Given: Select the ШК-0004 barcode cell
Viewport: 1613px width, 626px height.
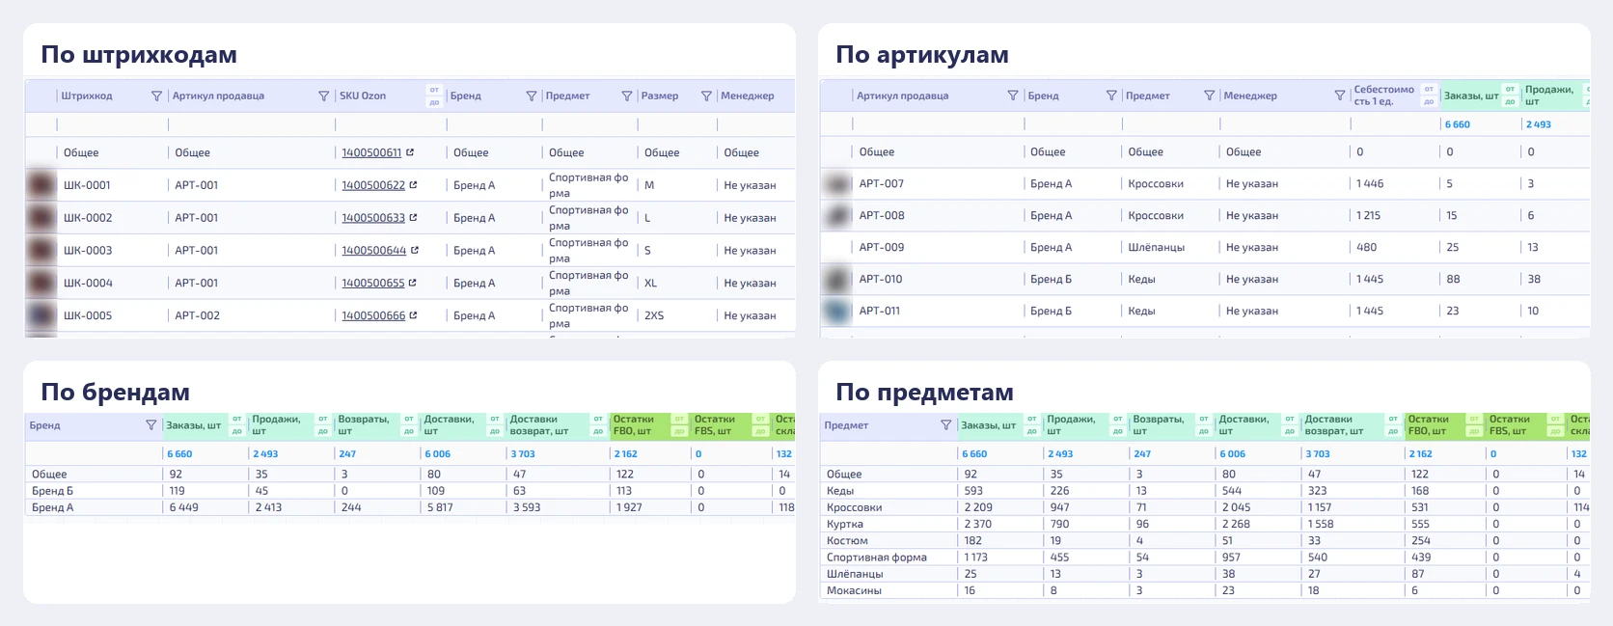Looking at the screenshot, I should pos(88,284).
